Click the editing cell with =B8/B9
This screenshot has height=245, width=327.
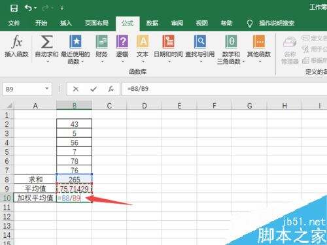[x=75, y=198]
